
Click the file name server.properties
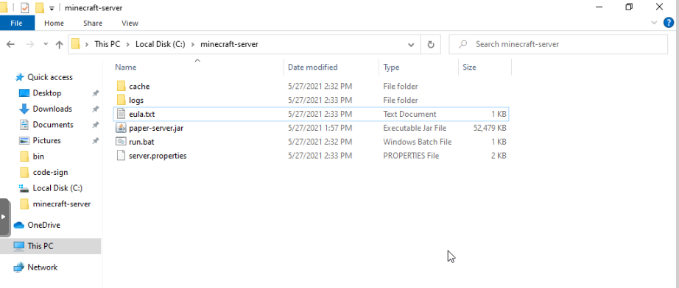point(158,156)
